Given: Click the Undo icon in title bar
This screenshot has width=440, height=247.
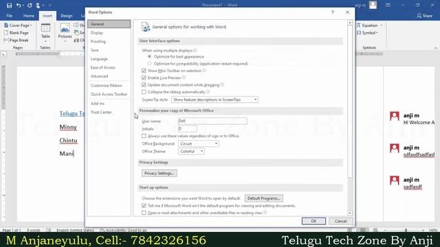Looking at the screenshot, I should pos(19,5).
